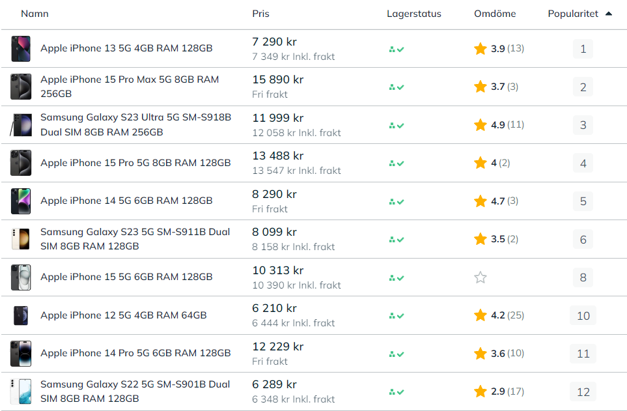Sort the table by Namn column
The width and height of the screenshot is (627, 411).
[x=35, y=14]
